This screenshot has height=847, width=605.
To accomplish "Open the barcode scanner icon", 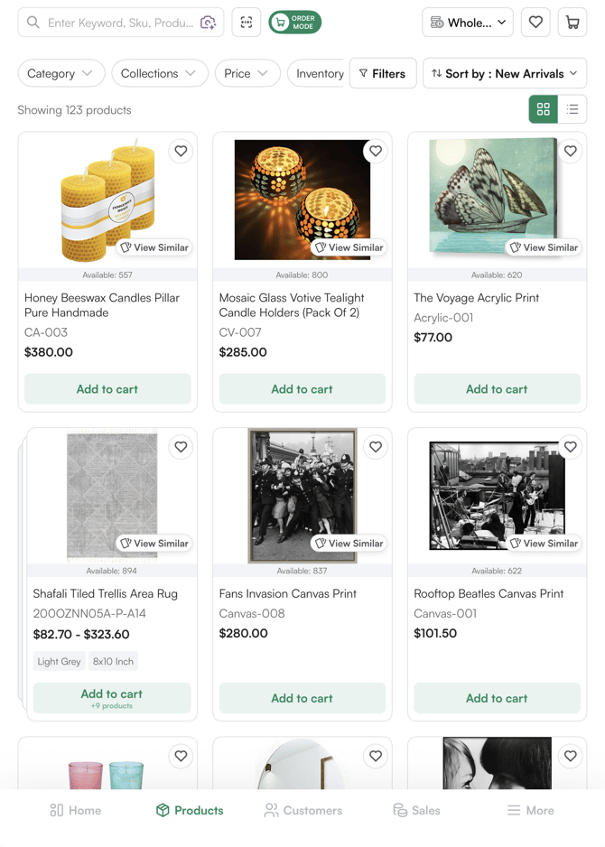I will tap(247, 23).
